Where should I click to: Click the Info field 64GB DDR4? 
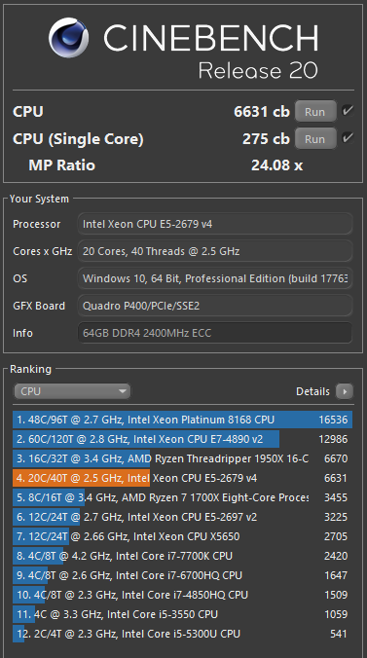[x=215, y=333]
